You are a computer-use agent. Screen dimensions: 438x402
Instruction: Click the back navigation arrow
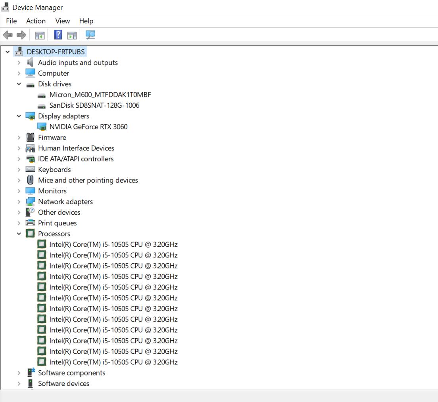[x=7, y=35]
